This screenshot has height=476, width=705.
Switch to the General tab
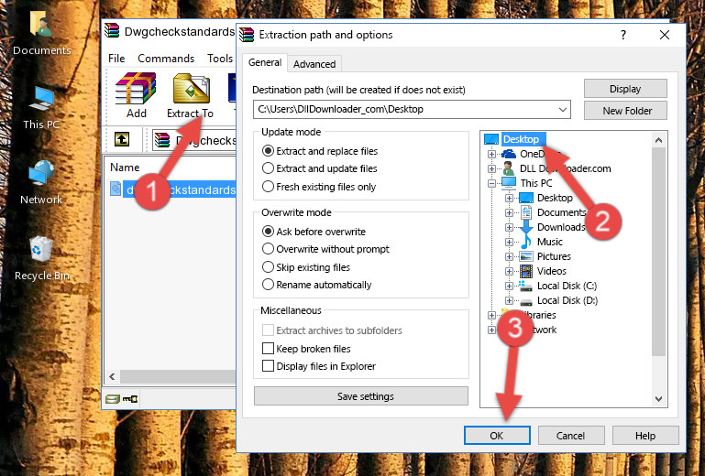coord(265,62)
